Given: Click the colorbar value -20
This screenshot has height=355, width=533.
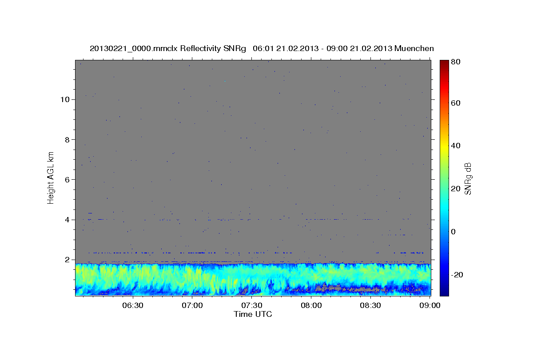Looking at the screenshot, I should coord(457,275).
